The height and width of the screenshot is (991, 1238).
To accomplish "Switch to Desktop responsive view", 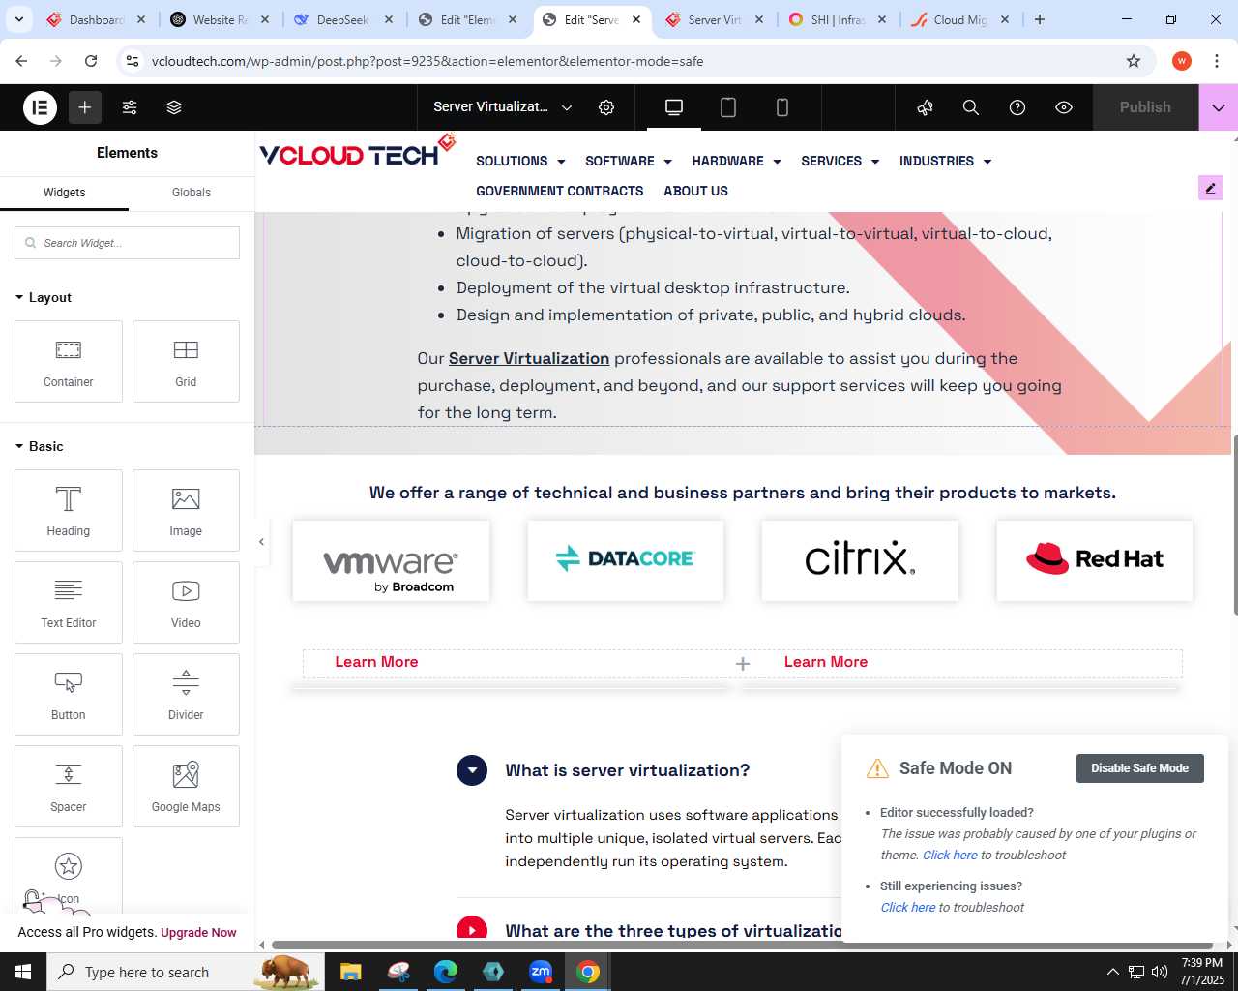I will tap(674, 107).
